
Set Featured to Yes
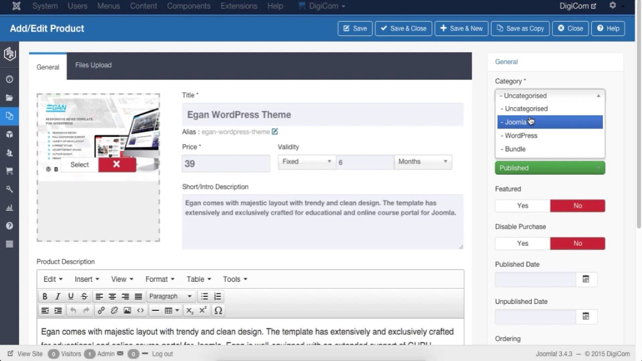point(523,206)
